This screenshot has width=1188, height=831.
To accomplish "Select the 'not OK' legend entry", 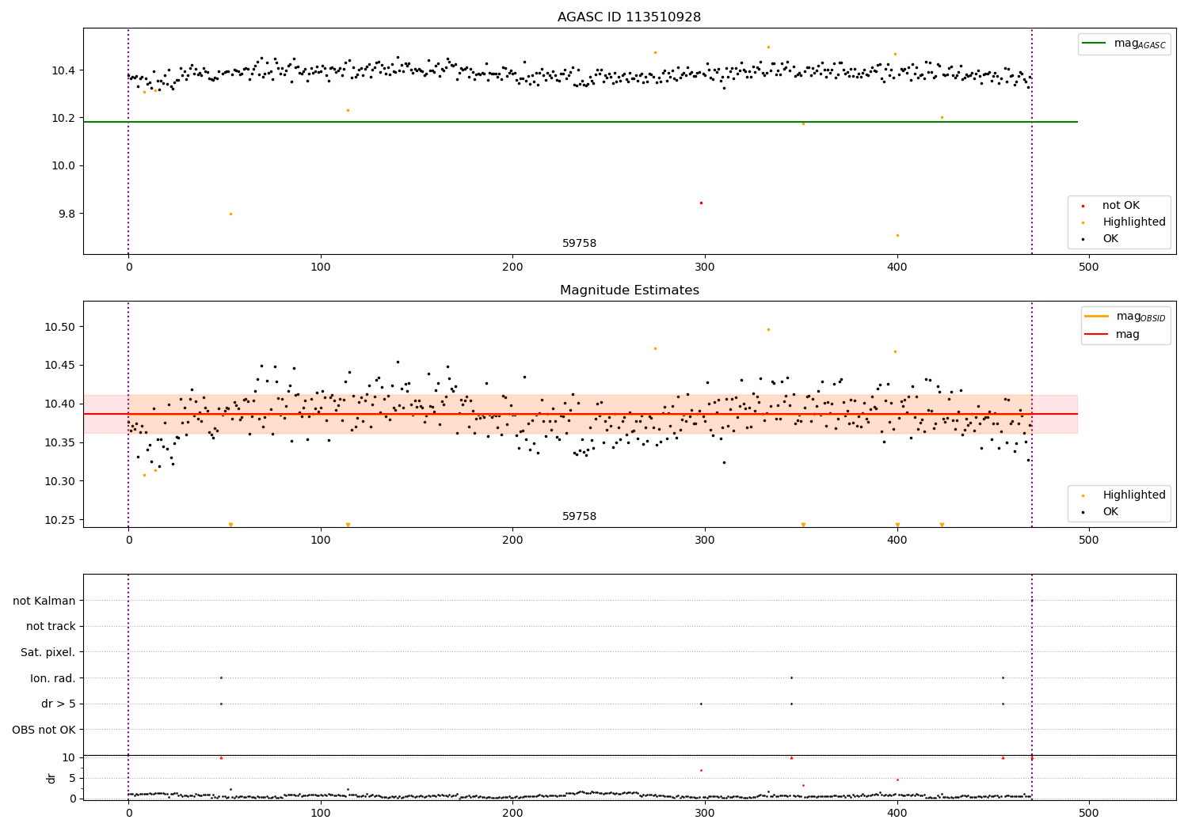I will pos(1121,206).
